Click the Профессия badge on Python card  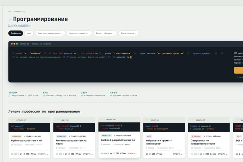point(17,136)
